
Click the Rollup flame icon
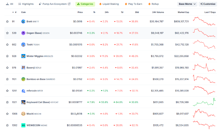150,4
